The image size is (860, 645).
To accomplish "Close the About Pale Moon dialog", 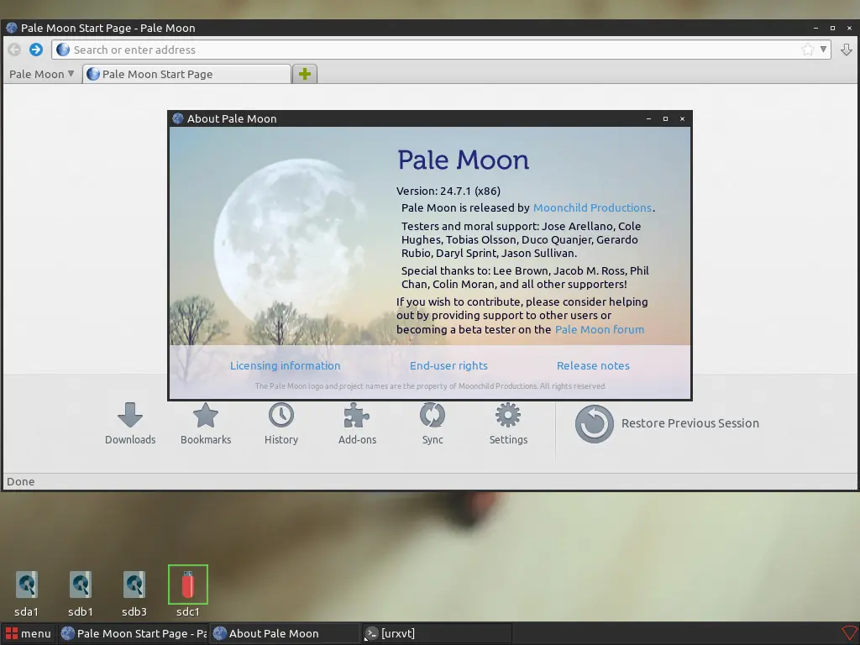I will (682, 119).
